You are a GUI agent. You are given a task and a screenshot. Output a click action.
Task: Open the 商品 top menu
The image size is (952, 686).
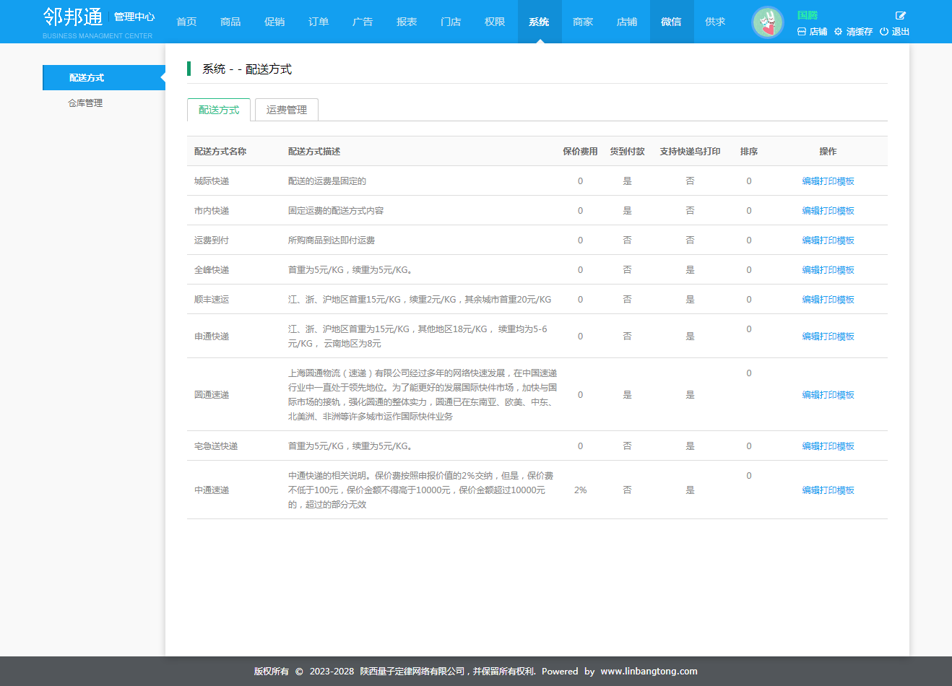click(230, 22)
